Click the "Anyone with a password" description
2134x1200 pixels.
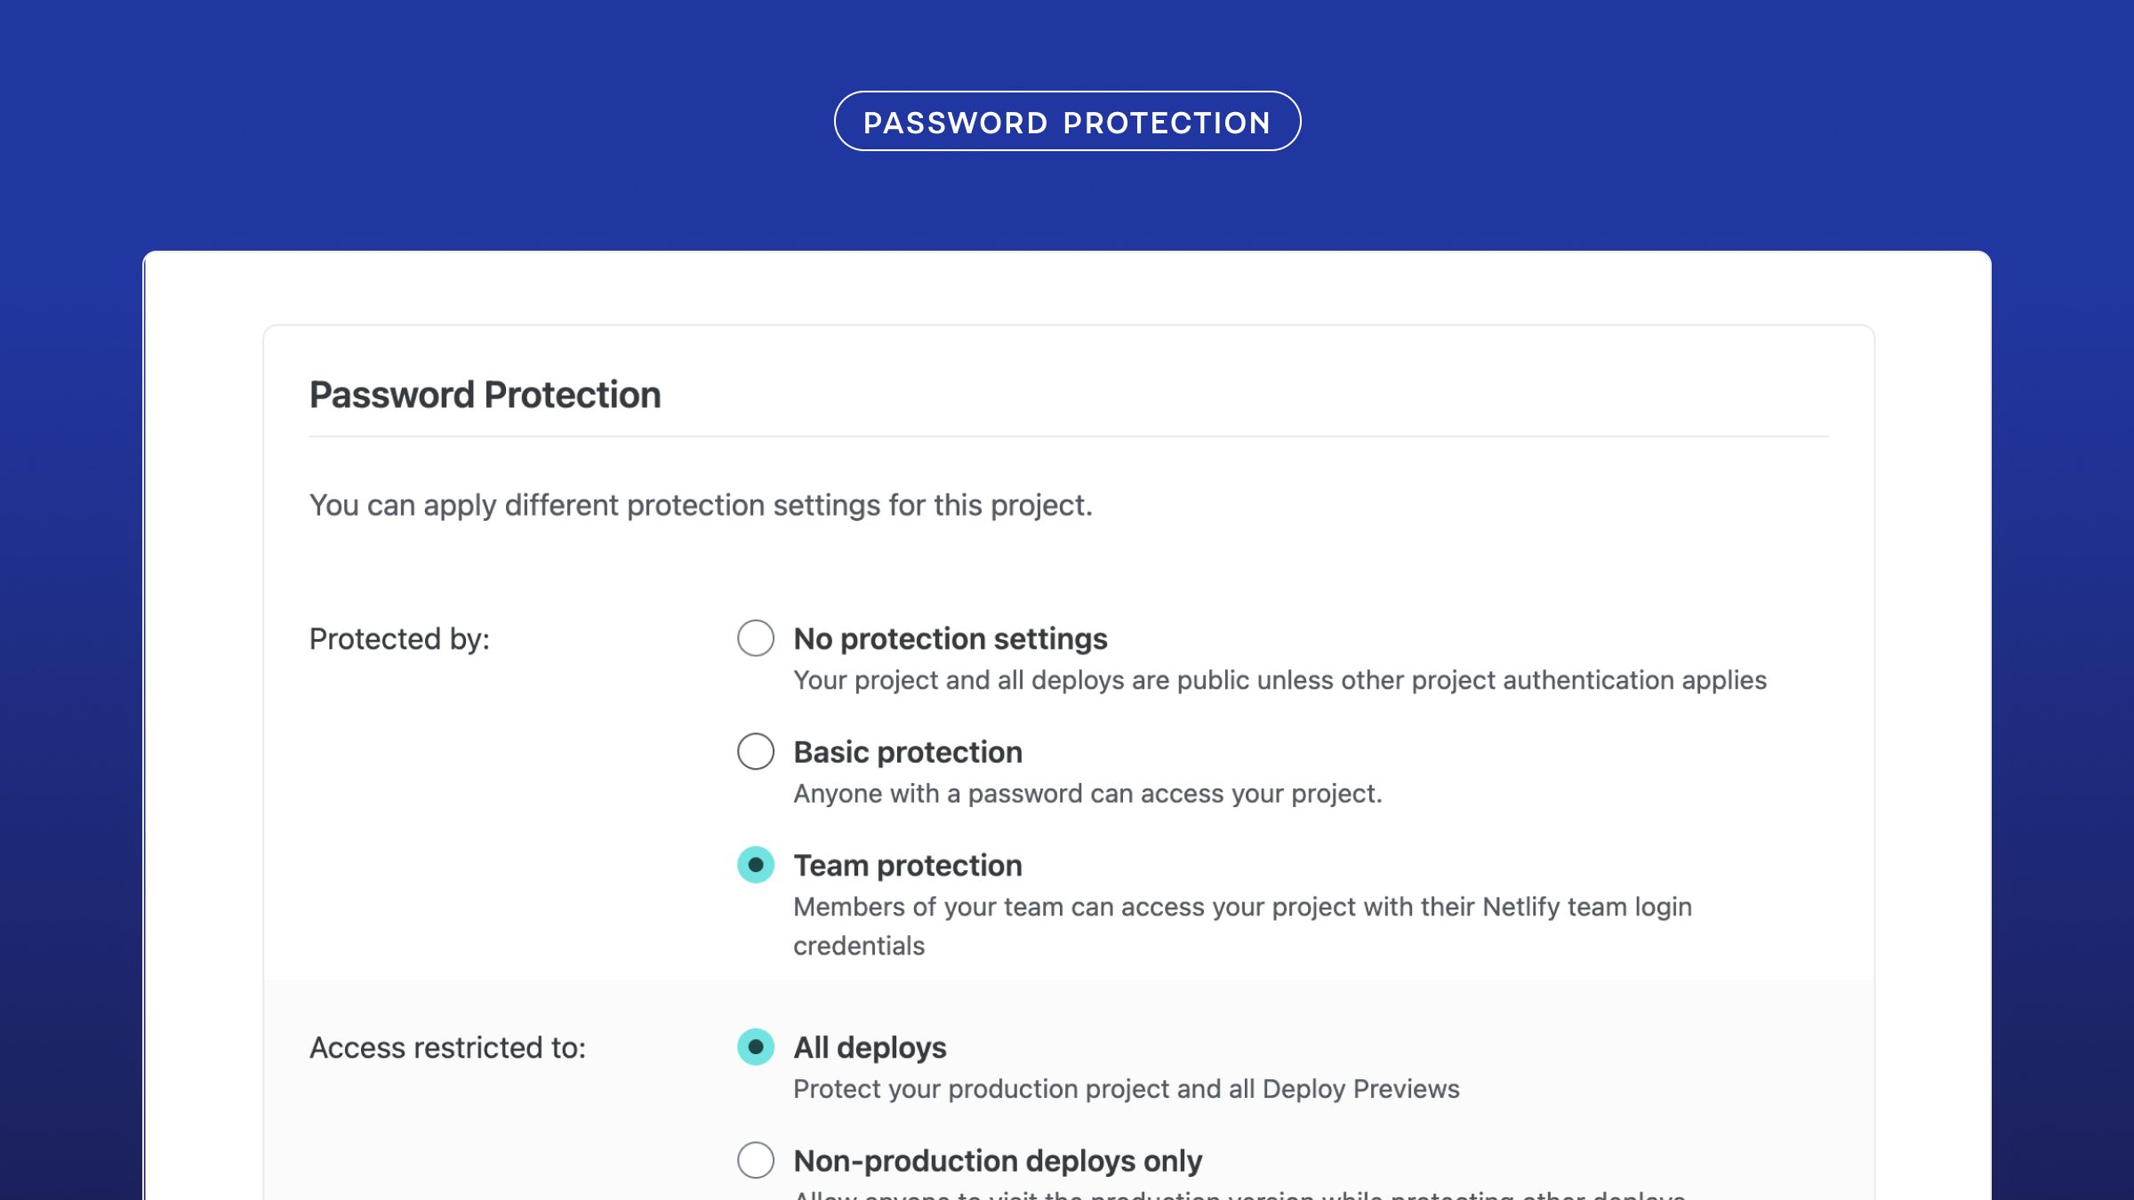1087,794
